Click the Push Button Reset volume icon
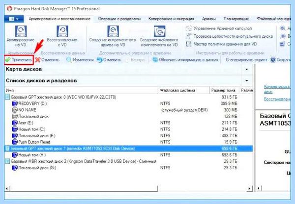The width and height of the screenshot is (295, 204). 14,142
